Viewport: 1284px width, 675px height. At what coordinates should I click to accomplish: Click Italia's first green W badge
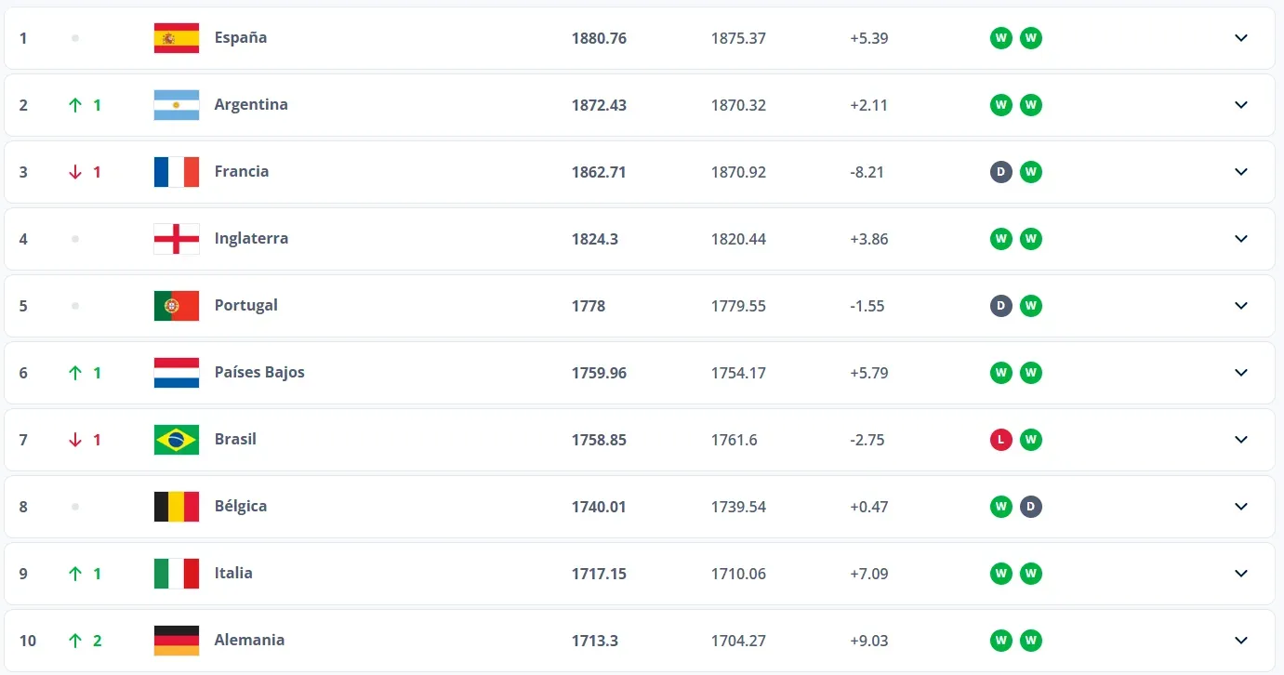pyautogui.click(x=1000, y=574)
